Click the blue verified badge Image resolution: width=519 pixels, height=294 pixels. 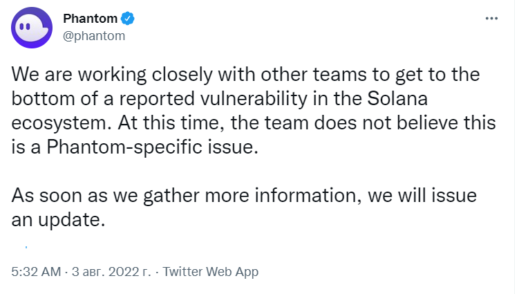[x=127, y=19]
